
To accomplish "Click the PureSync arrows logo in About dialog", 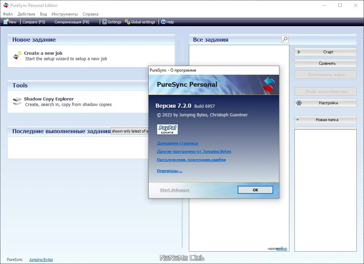I will pos(269,85).
